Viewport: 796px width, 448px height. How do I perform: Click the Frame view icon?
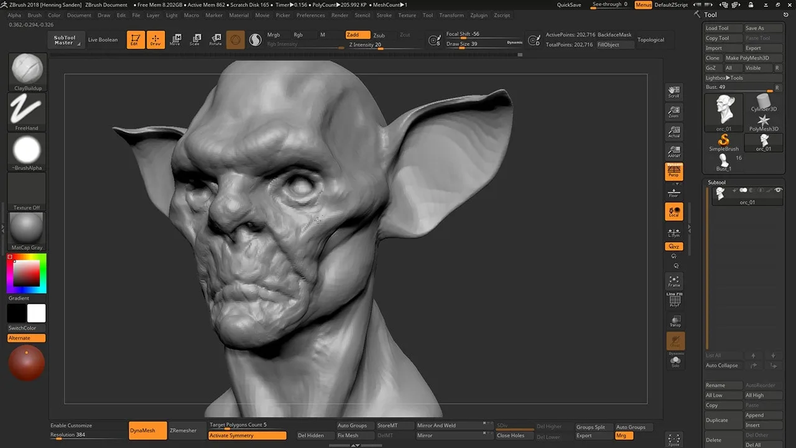point(674,281)
